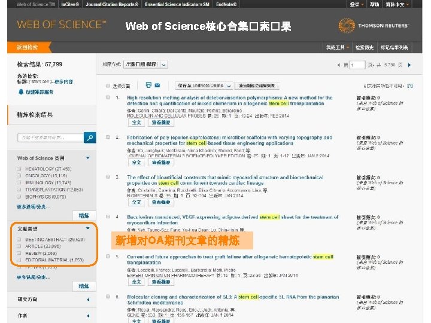Click 全文 button for result 2
Screen dimensions: 431x323
tap(136, 162)
